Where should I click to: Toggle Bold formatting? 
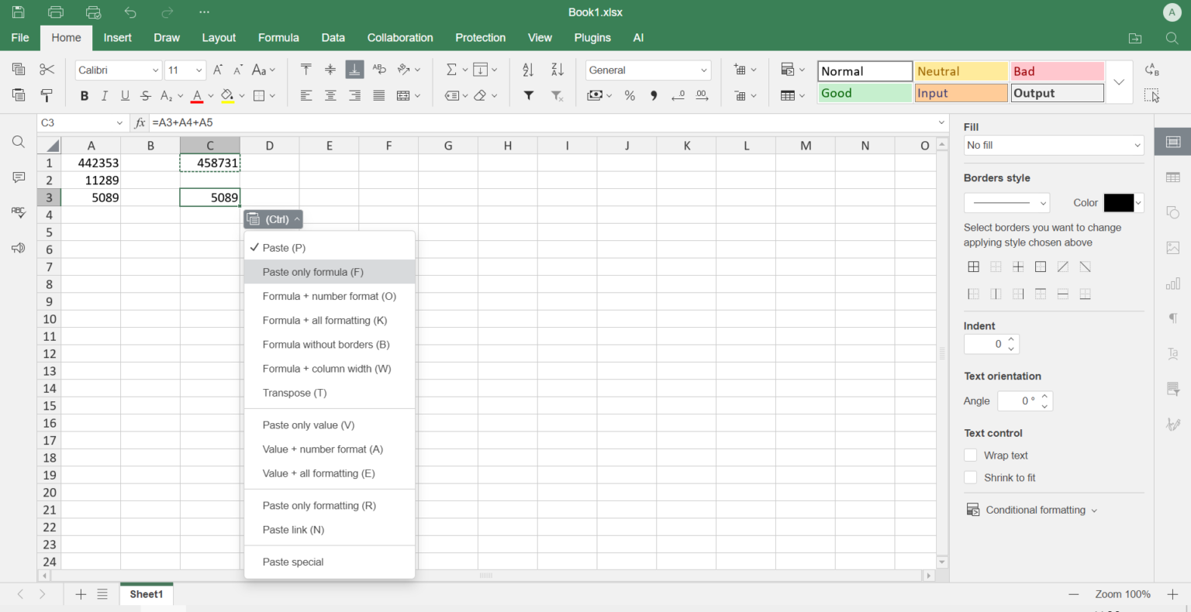[x=84, y=95]
